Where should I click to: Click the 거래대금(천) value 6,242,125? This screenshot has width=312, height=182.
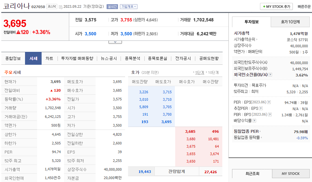[x=53, y=117]
